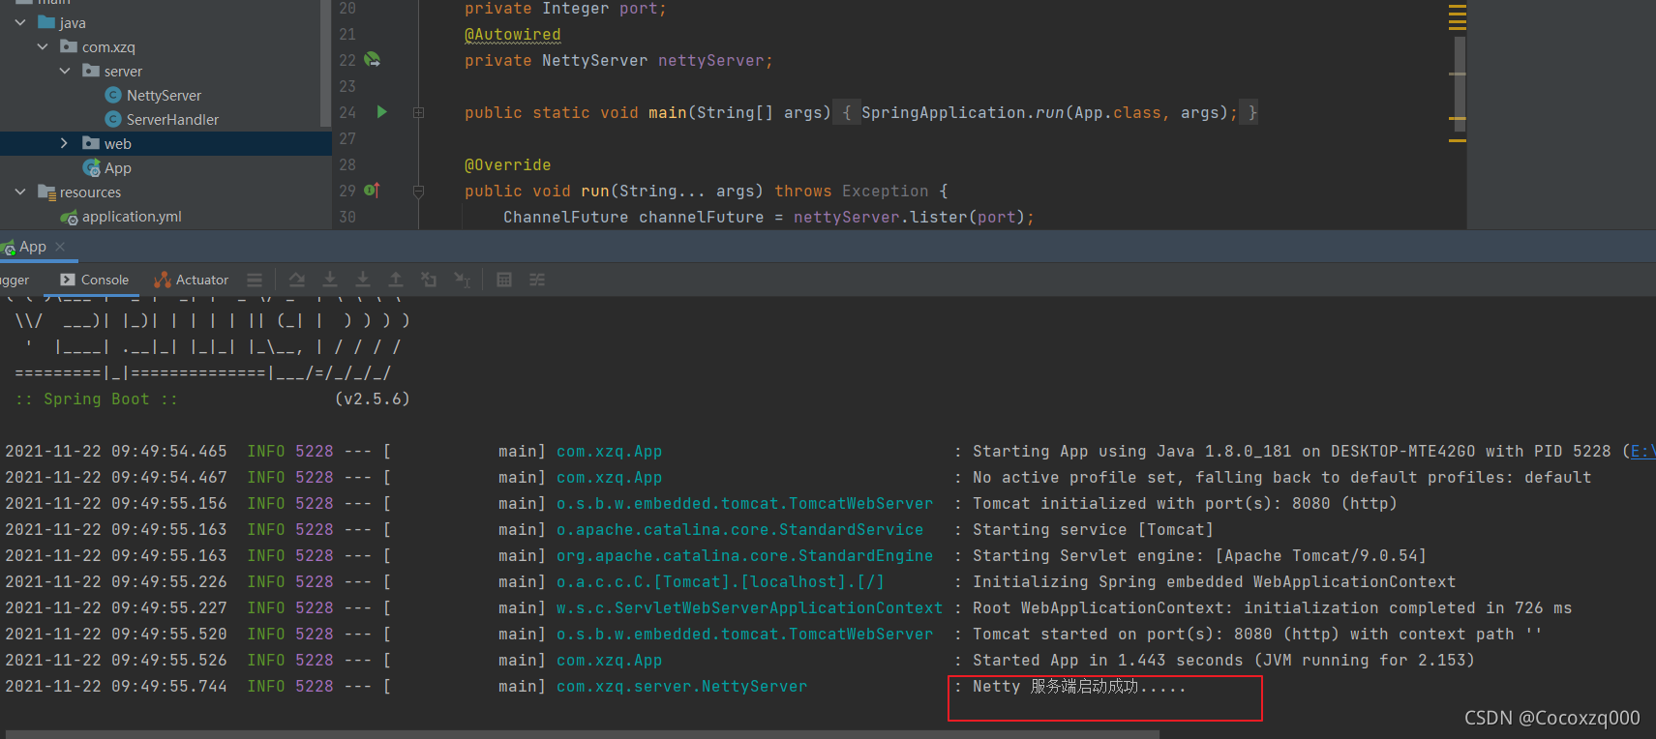
Task: Select ServerHandler in the project tree
Action: click(x=172, y=119)
